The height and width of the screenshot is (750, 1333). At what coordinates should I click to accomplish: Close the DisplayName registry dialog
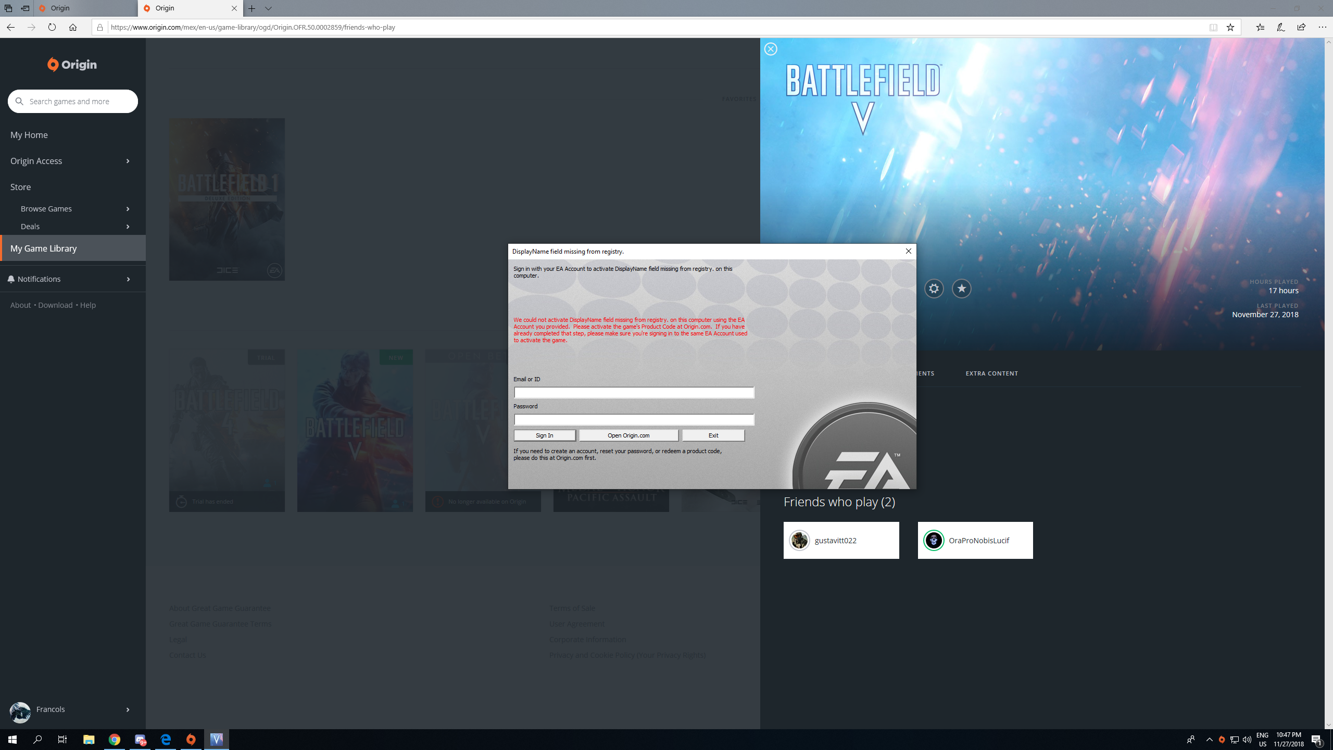tap(909, 251)
